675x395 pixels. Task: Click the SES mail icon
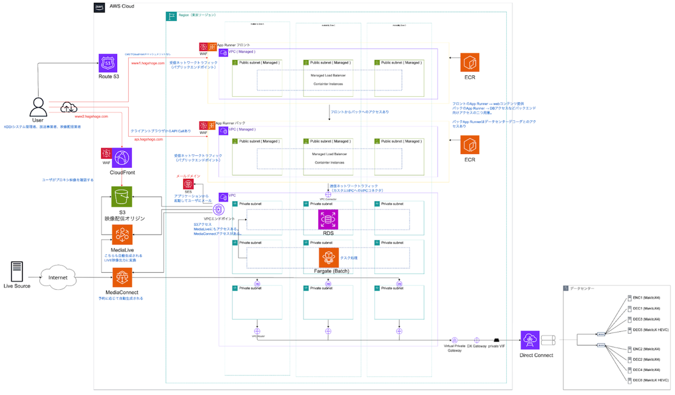click(188, 184)
